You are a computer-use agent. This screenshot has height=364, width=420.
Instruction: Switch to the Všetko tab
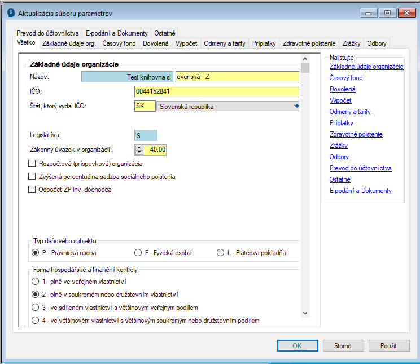(x=26, y=42)
